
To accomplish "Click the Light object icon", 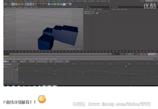I will (x=70, y=4).
